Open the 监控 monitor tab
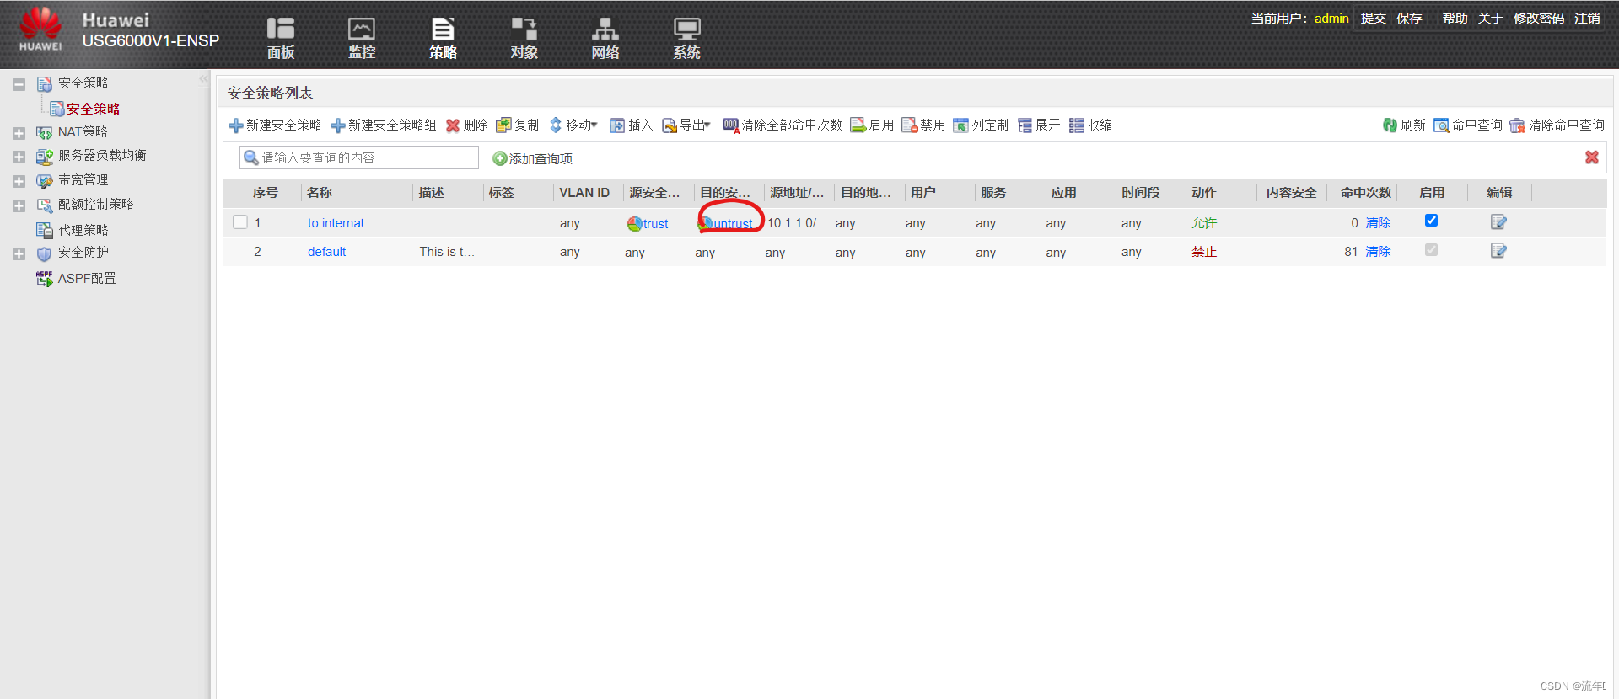The image size is (1619, 699). pyautogui.click(x=362, y=38)
